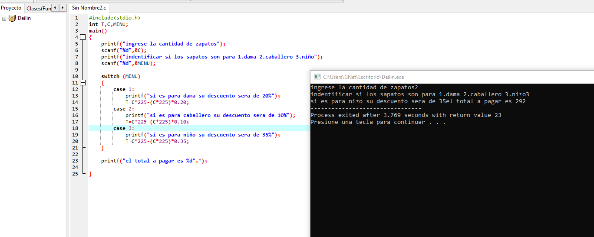Click console 'Process exited after 3.769 seconds' line
The width and height of the screenshot is (594, 237).
(406, 115)
